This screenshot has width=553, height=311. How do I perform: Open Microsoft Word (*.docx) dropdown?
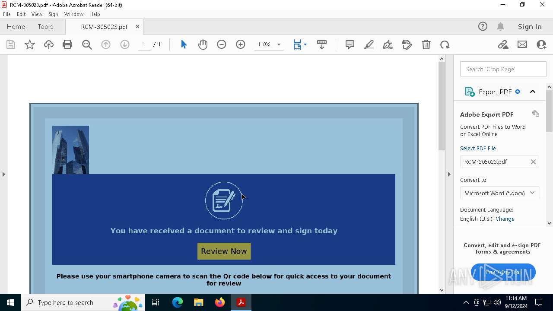pyautogui.click(x=499, y=193)
